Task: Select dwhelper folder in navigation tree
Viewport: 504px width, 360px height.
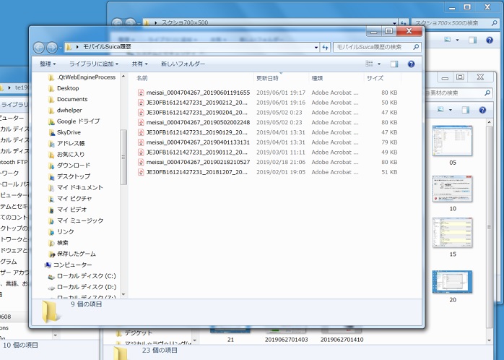Action: (x=69, y=111)
